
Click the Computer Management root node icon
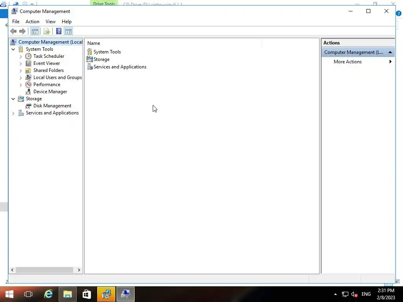coord(13,42)
